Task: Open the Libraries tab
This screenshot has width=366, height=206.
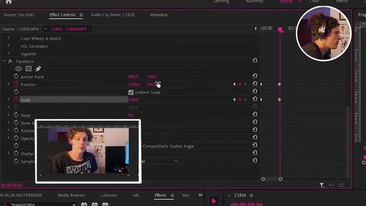Action: click(x=109, y=195)
